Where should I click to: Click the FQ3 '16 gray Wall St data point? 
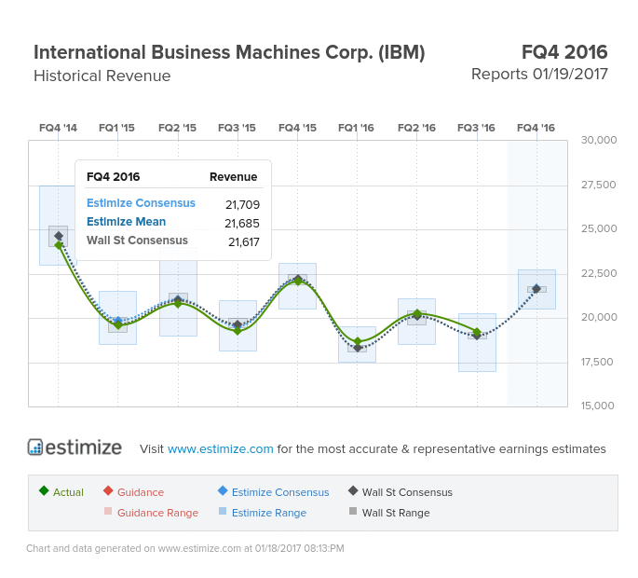[x=477, y=337]
